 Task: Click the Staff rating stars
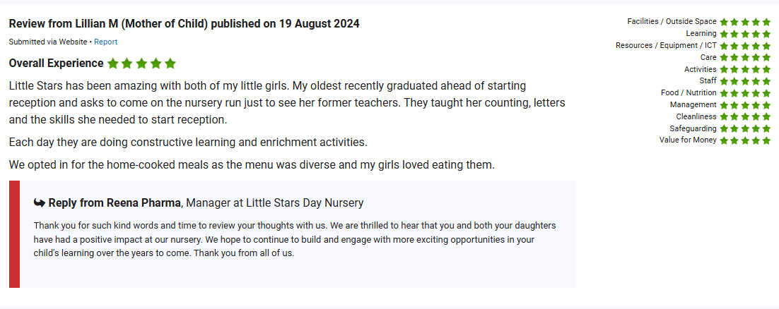point(745,81)
